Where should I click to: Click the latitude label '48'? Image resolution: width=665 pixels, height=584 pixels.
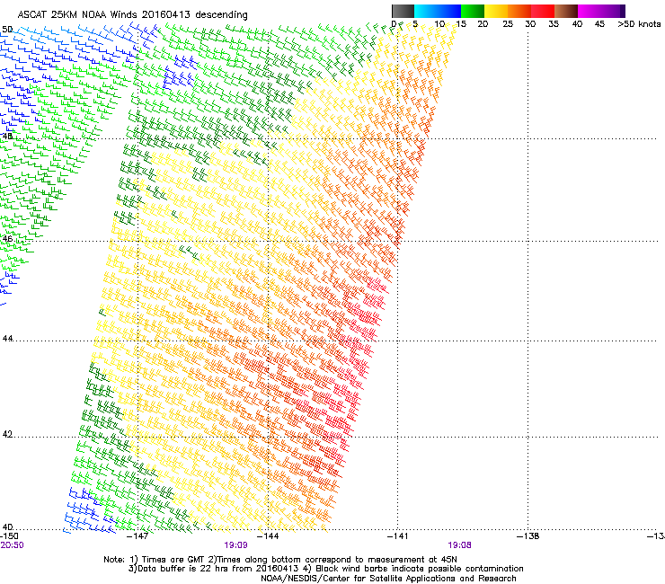7,137
